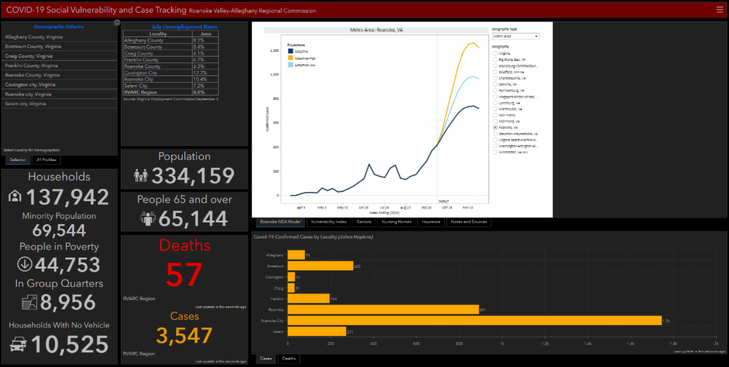729x367 pixels.
Task: Open the Nursing Homes tab
Action: click(397, 222)
